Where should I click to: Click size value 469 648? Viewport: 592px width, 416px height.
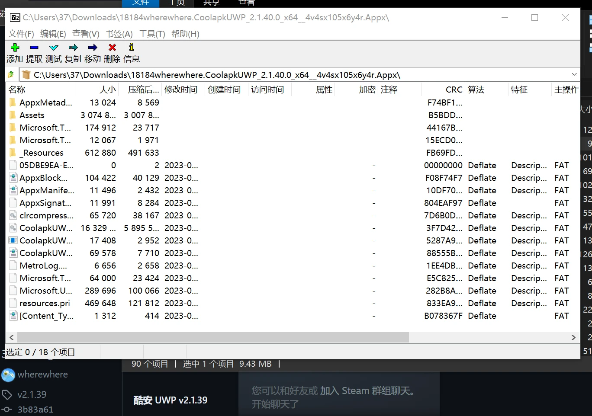(100, 303)
